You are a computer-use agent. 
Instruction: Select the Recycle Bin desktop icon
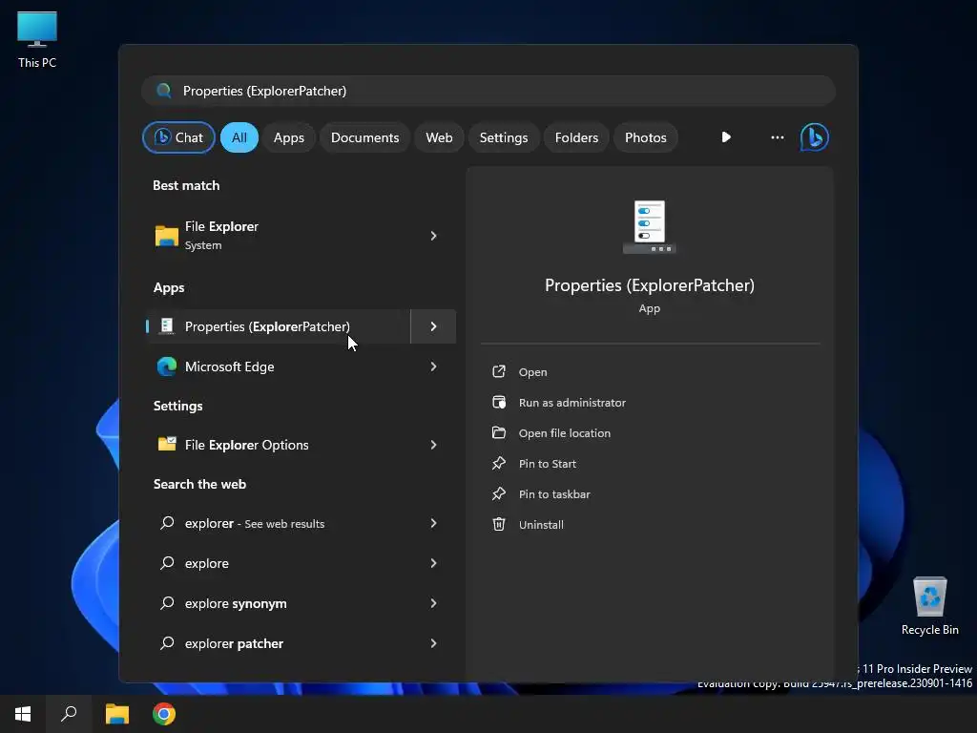click(929, 606)
